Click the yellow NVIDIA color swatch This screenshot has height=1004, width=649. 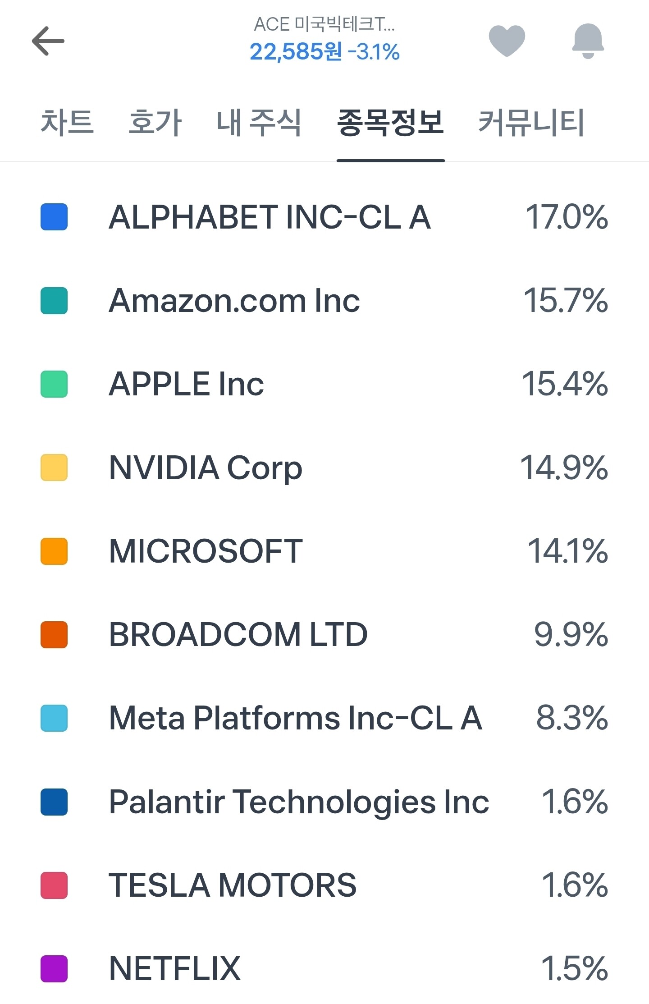click(54, 468)
